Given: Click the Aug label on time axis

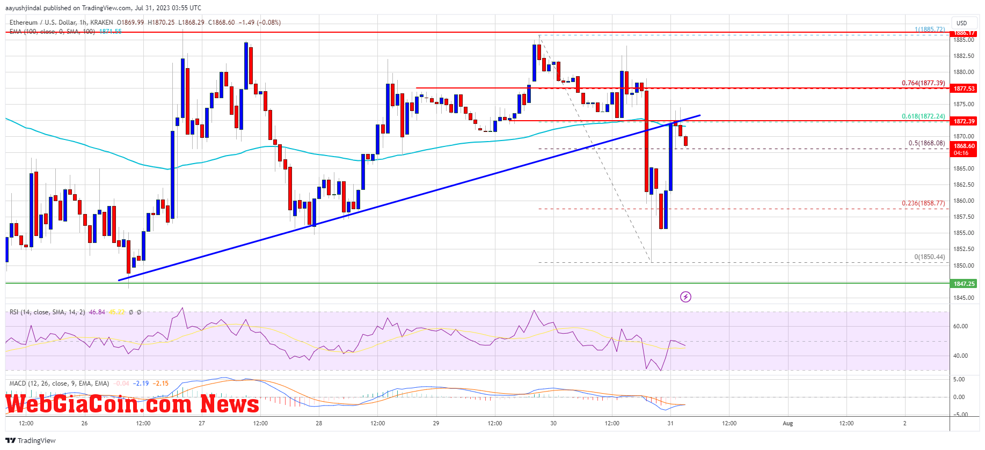Looking at the screenshot, I should (787, 423).
